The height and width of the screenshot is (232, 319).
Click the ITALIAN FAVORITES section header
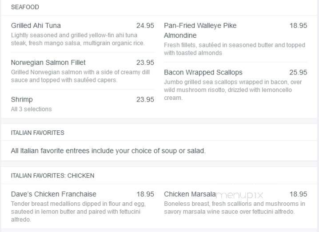coord(38,133)
